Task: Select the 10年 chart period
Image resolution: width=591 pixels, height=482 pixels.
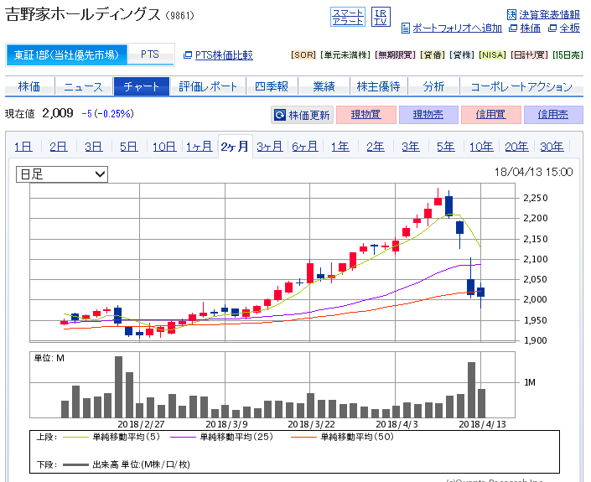Action: pyautogui.click(x=481, y=146)
